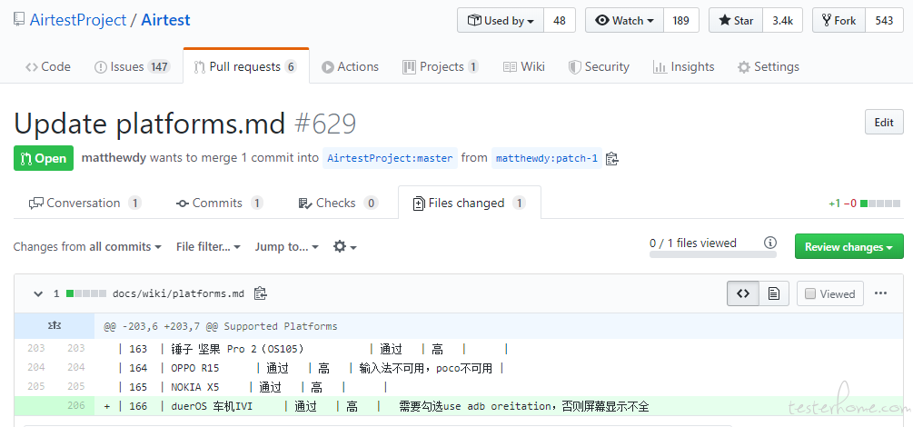913x427 pixels.
Task: View the 189 watchers count
Action: tap(681, 20)
